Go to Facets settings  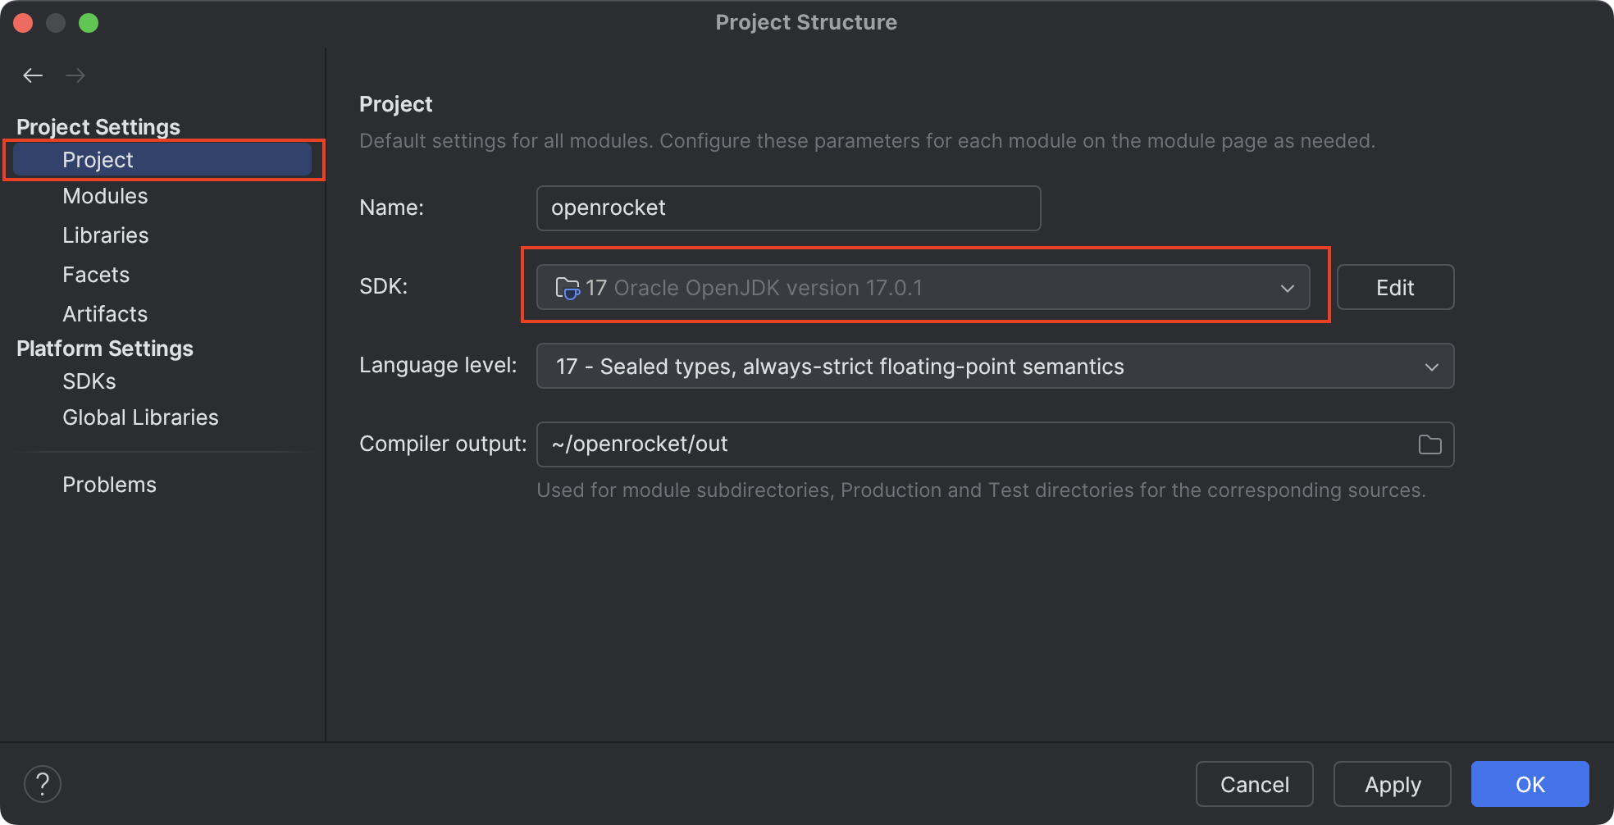(96, 275)
